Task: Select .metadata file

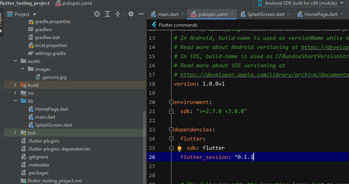Action: coord(38,165)
